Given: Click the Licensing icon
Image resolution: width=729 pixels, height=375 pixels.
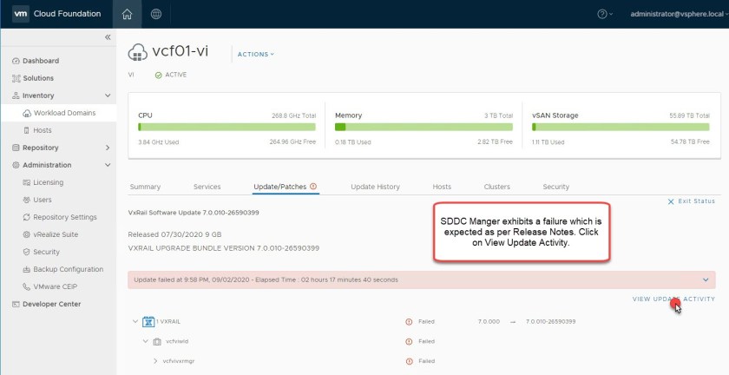Looking at the screenshot, I should click(x=27, y=182).
